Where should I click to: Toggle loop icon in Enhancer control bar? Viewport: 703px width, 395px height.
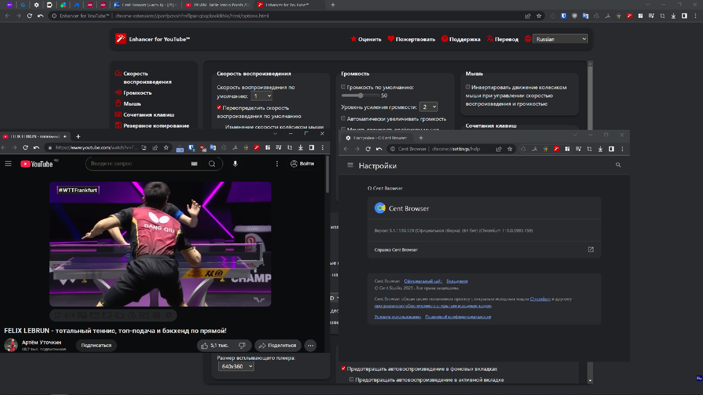click(x=58, y=315)
